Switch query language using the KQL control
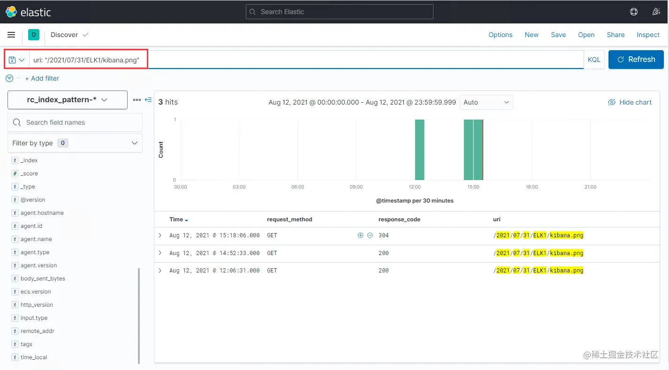Viewport: 669px width, 370px height. tap(594, 60)
